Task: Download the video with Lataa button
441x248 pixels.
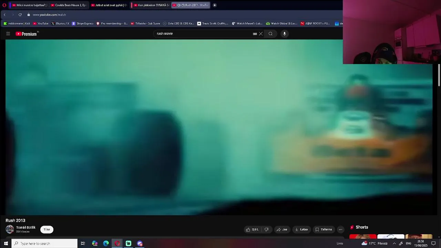Action: pos(301,229)
